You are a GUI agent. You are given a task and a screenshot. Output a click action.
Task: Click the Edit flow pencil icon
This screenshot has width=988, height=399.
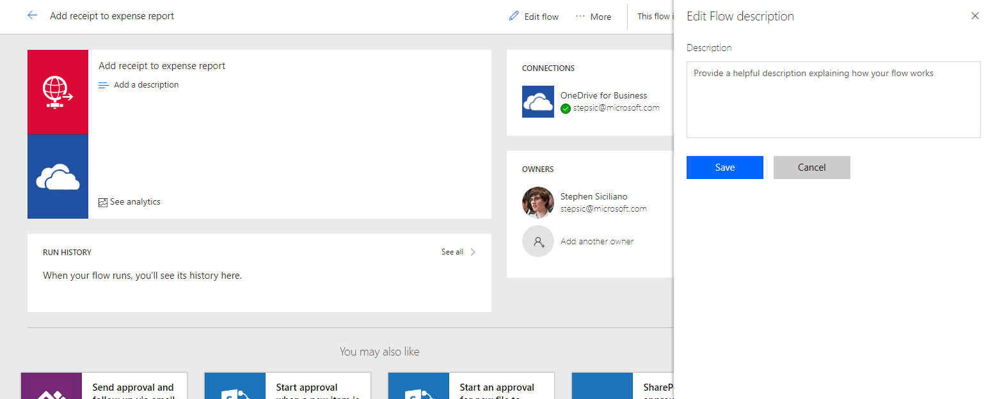[x=514, y=17]
